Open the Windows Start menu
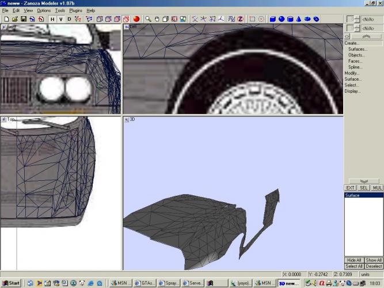Viewport: 384px width, 288px height. (11, 283)
